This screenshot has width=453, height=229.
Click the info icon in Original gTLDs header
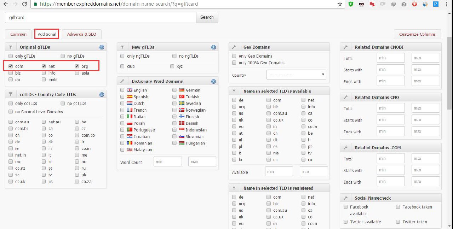(102, 47)
